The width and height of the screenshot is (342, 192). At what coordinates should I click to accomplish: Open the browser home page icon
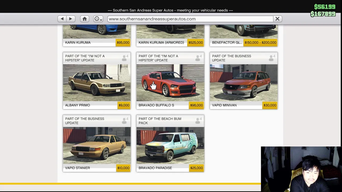click(85, 19)
